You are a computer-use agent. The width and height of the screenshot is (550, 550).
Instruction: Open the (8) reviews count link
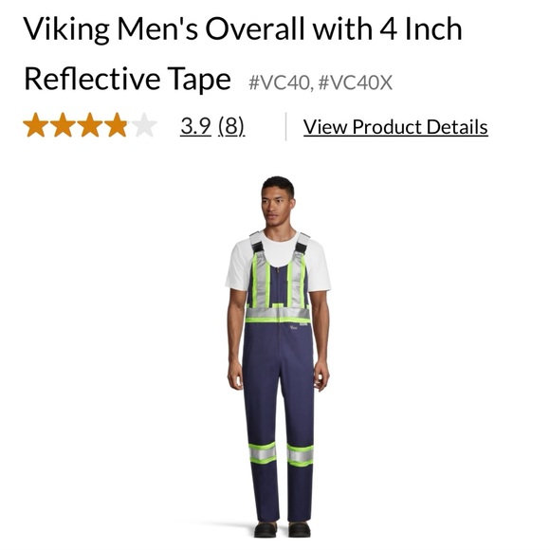(x=231, y=126)
